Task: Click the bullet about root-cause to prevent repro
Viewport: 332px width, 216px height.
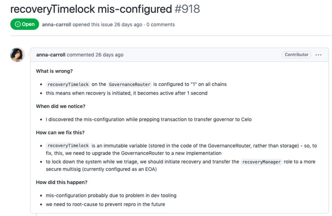Action: coord(105,204)
